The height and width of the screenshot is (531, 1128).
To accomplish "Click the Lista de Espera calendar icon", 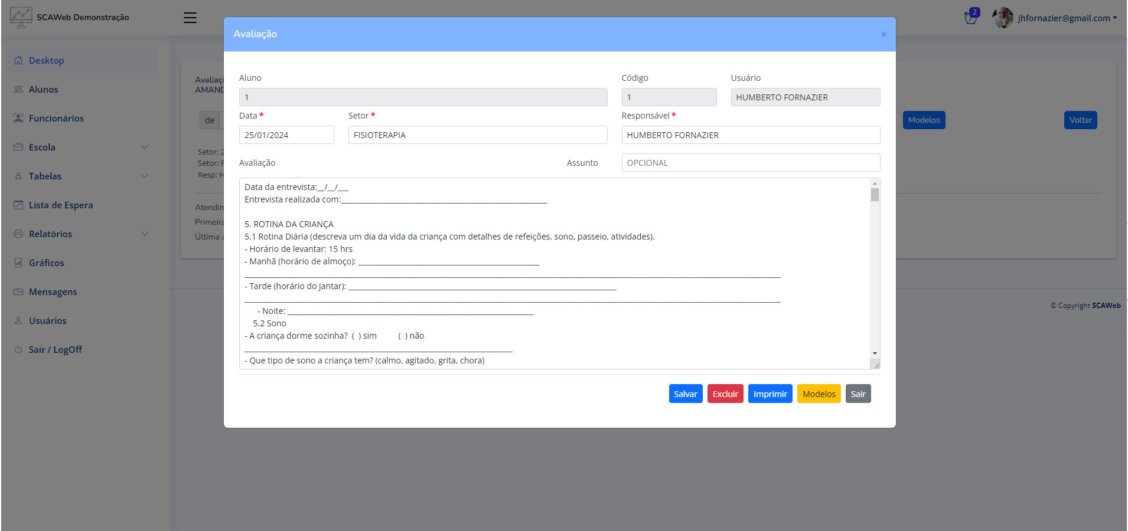I will point(18,205).
